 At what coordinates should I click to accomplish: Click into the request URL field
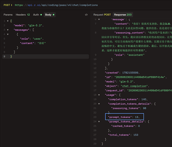tap(56, 5)
